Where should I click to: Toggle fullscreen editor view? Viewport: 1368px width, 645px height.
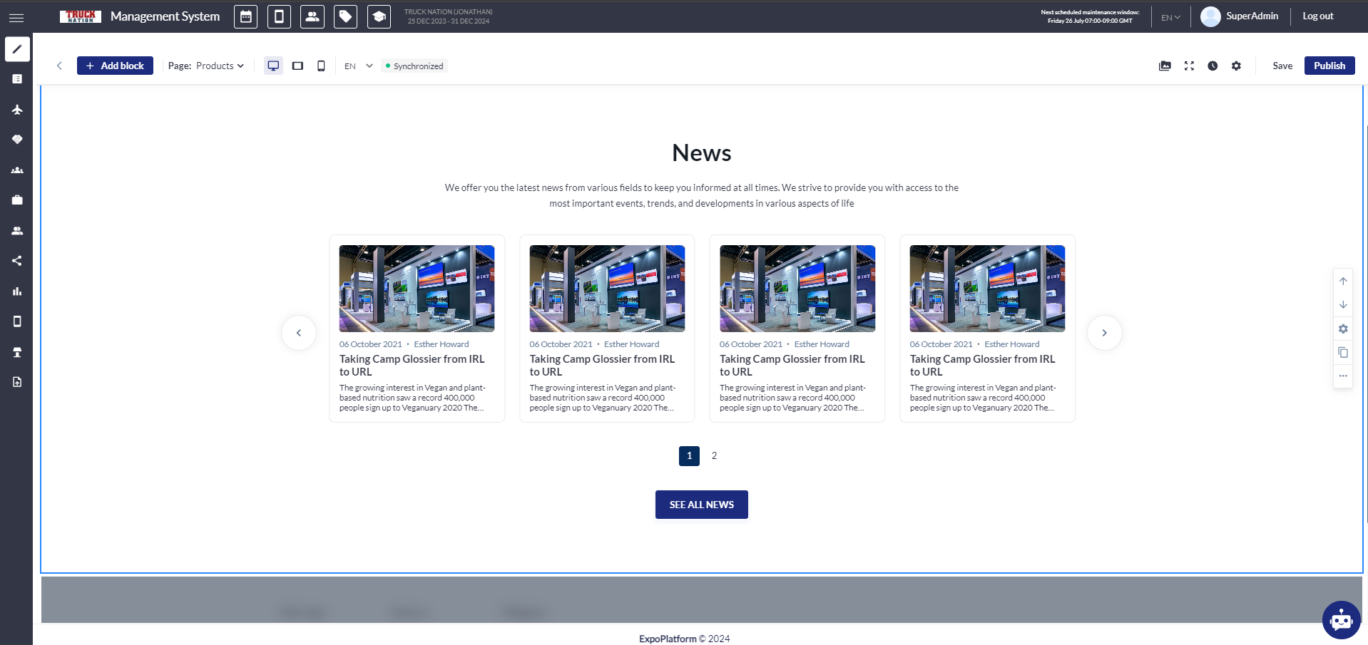(1189, 66)
